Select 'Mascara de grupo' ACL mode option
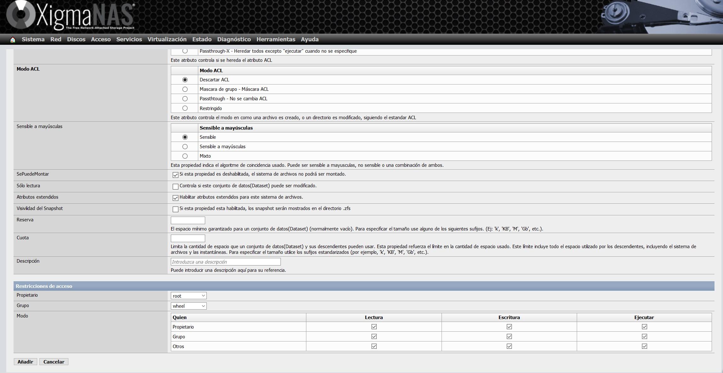Screen dimensions: 723x373 185,89
